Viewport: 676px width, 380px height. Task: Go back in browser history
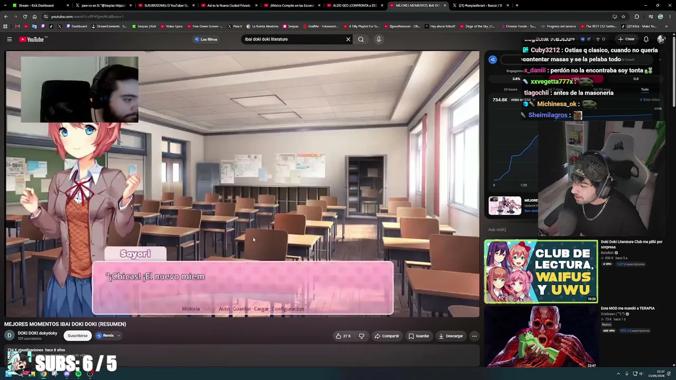click(x=6, y=16)
